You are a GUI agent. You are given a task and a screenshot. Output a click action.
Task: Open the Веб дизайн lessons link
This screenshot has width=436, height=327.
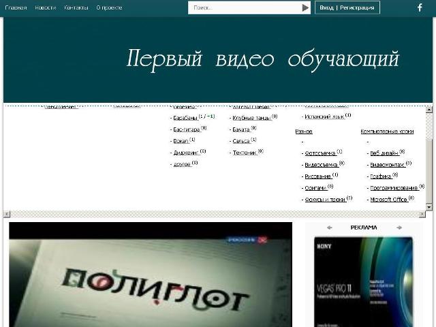click(384, 153)
